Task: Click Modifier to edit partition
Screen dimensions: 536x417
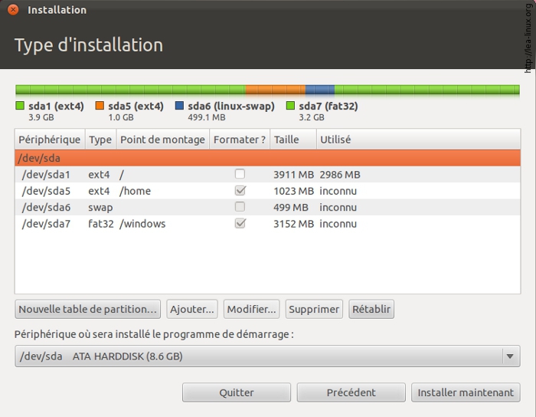Action: click(251, 310)
